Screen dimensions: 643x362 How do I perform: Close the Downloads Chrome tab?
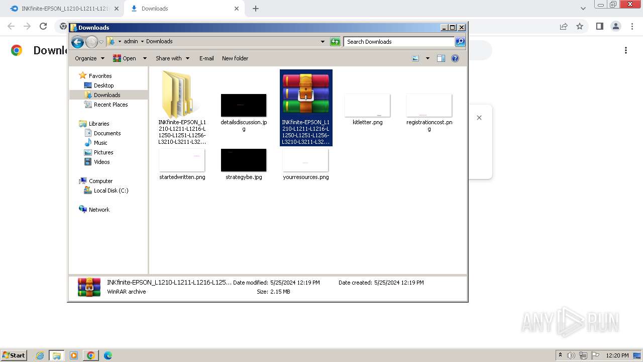click(237, 9)
